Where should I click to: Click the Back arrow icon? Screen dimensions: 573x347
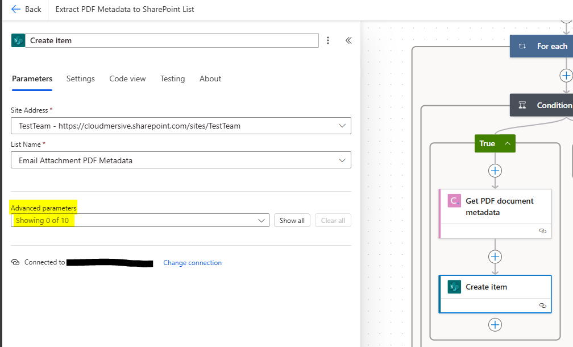click(x=15, y=9)
